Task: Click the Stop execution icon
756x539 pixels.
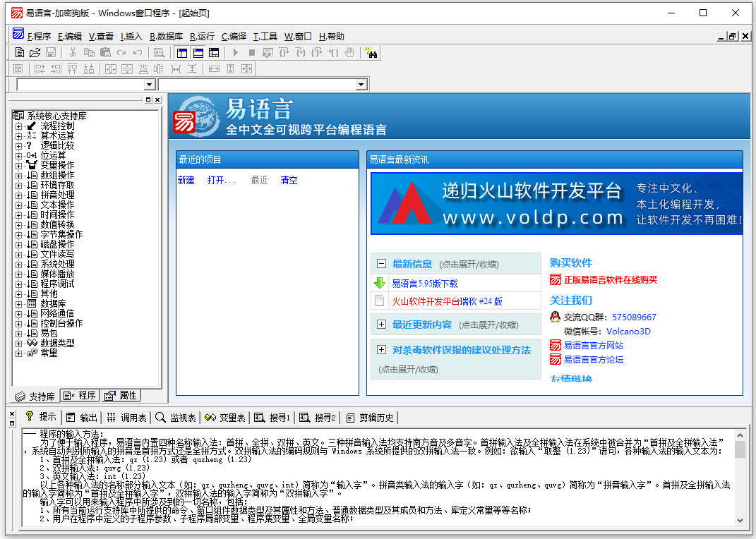Action: tap(251, 52)
